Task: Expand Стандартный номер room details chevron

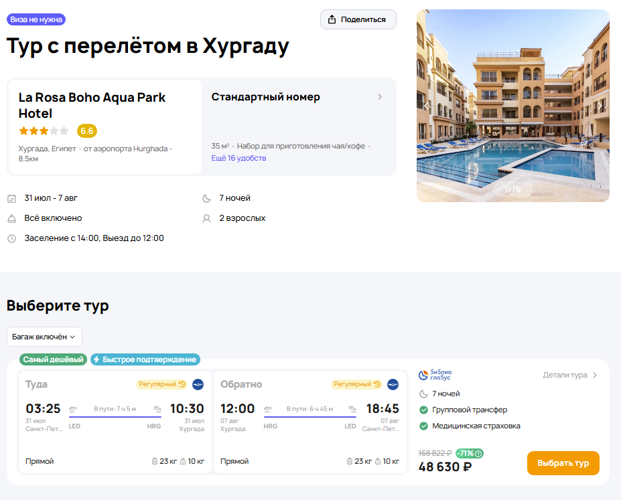Action: click(380, 97)
